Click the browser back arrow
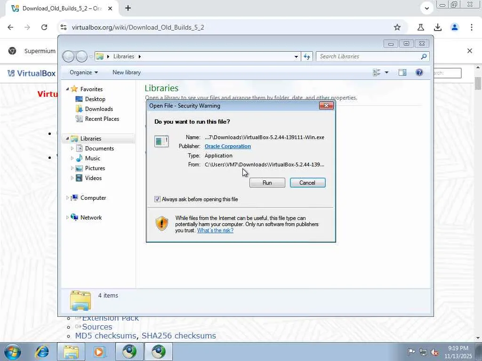The width and height of the screenshot is (482, 361). (10, 27)
